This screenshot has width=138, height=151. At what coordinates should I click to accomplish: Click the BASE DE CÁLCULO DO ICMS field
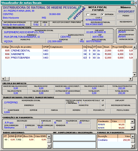click(15, 87)
